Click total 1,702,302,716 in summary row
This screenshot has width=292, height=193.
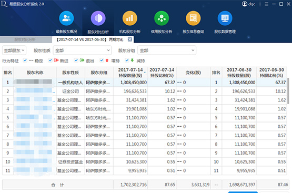[x=134, y=185]
